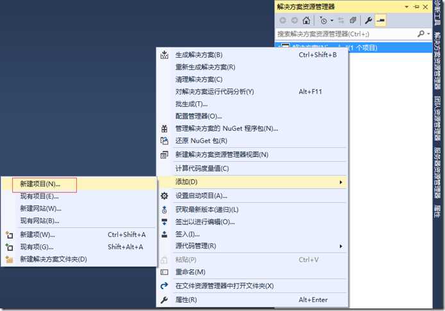Click the Collapse All icon in toolbar
445x311 pixels.
pyautogui.click(x=353, y=21)
